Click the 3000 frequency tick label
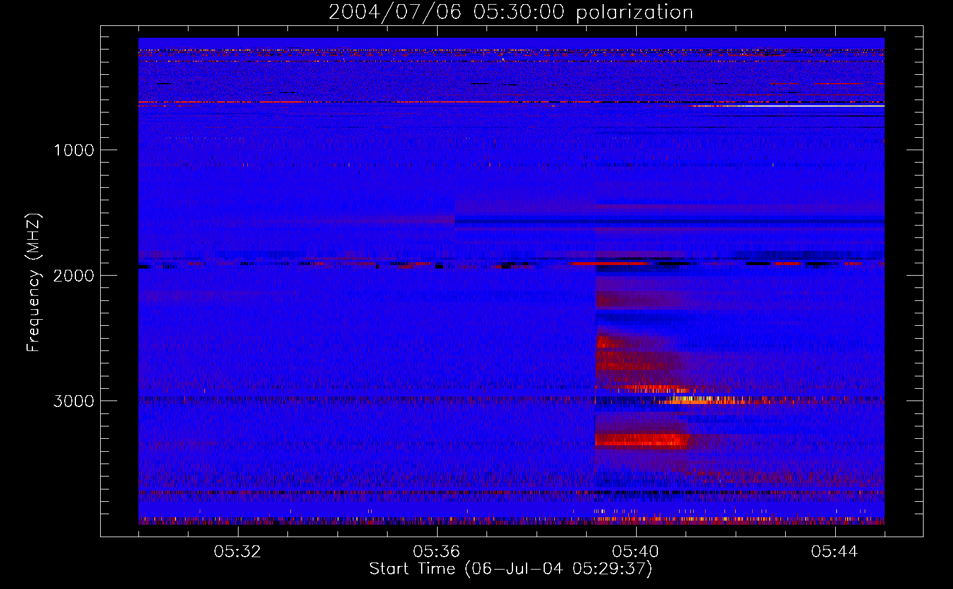The image size is (953, 589). coord(74,401)
